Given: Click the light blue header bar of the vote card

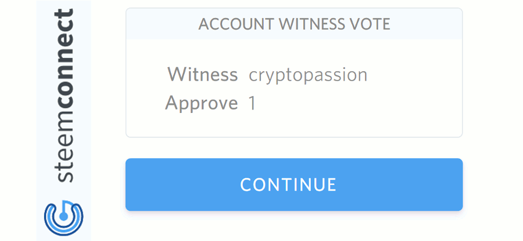Looking at the screenshot, I should 430,24.
